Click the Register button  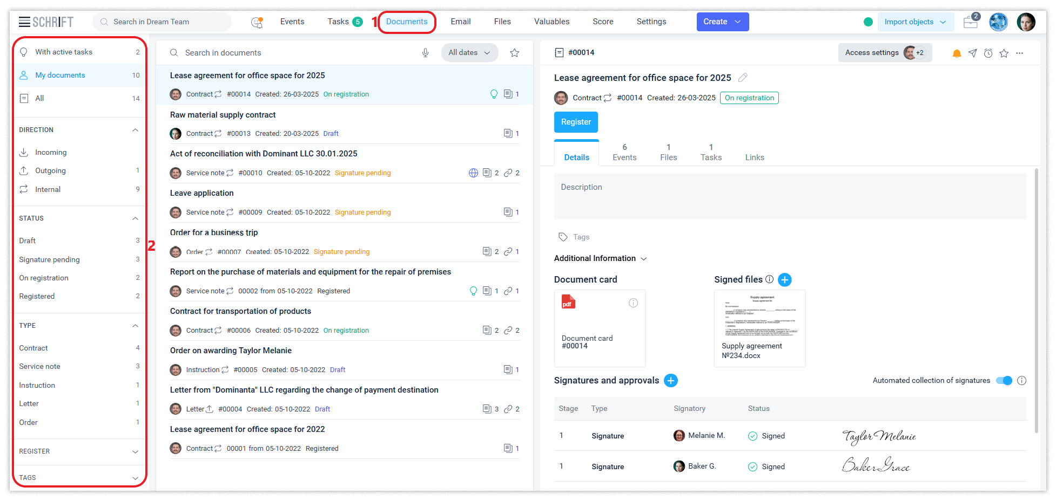[x=576, y=122]
